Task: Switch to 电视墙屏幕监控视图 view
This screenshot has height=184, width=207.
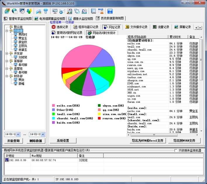Action: point(50,18)
